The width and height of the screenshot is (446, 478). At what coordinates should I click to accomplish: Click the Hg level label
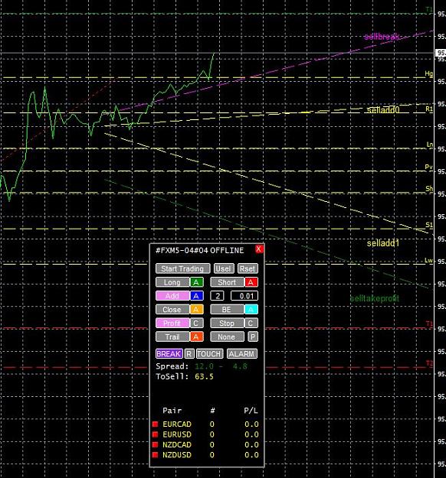coord(429,73)
